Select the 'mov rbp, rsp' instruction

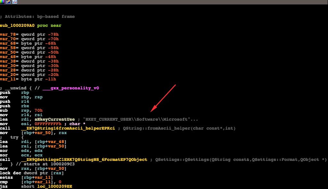[x=21, y=97]
